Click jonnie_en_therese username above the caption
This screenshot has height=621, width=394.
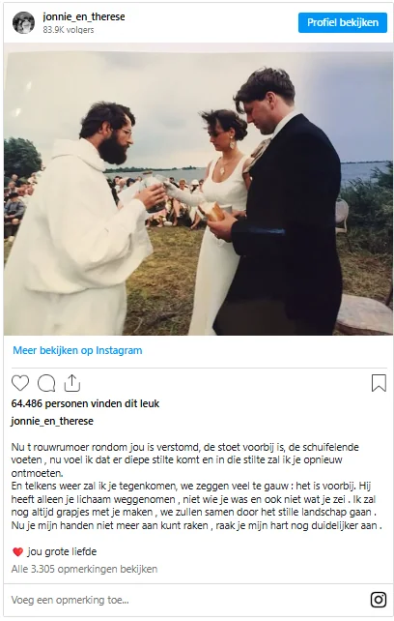52,421
